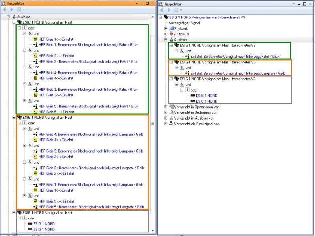This screenshot has height=236, width=315.
Task: Click signal icon beside 'Einfahrt: Berechnetes Vorsignal … Langsam / Gelb'
Action: click(x=187, y=73)
